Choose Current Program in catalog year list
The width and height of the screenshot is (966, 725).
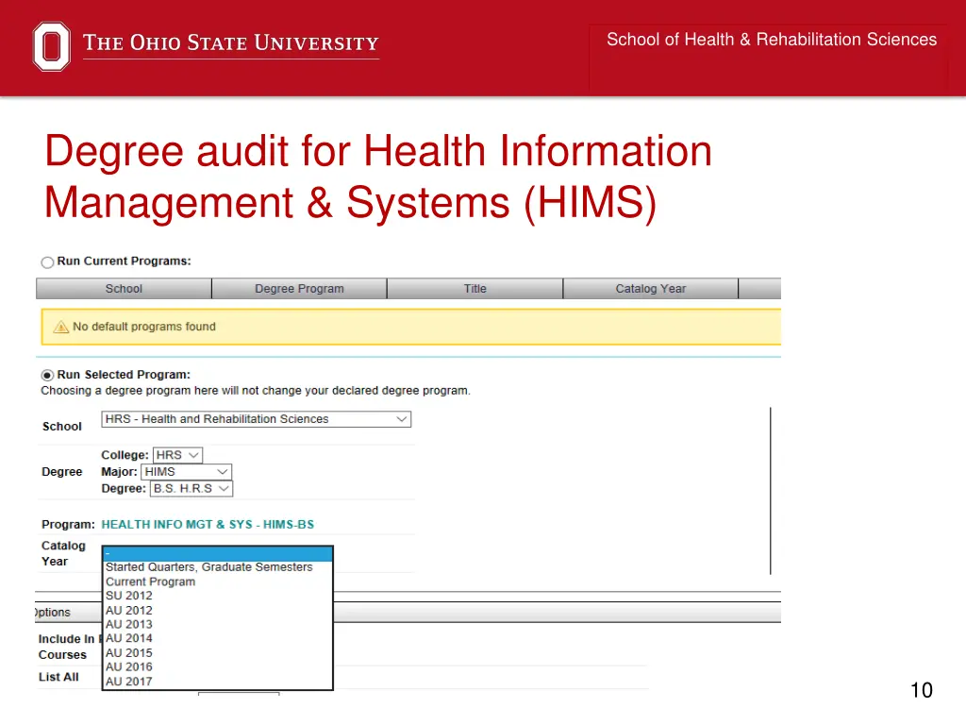218,582
